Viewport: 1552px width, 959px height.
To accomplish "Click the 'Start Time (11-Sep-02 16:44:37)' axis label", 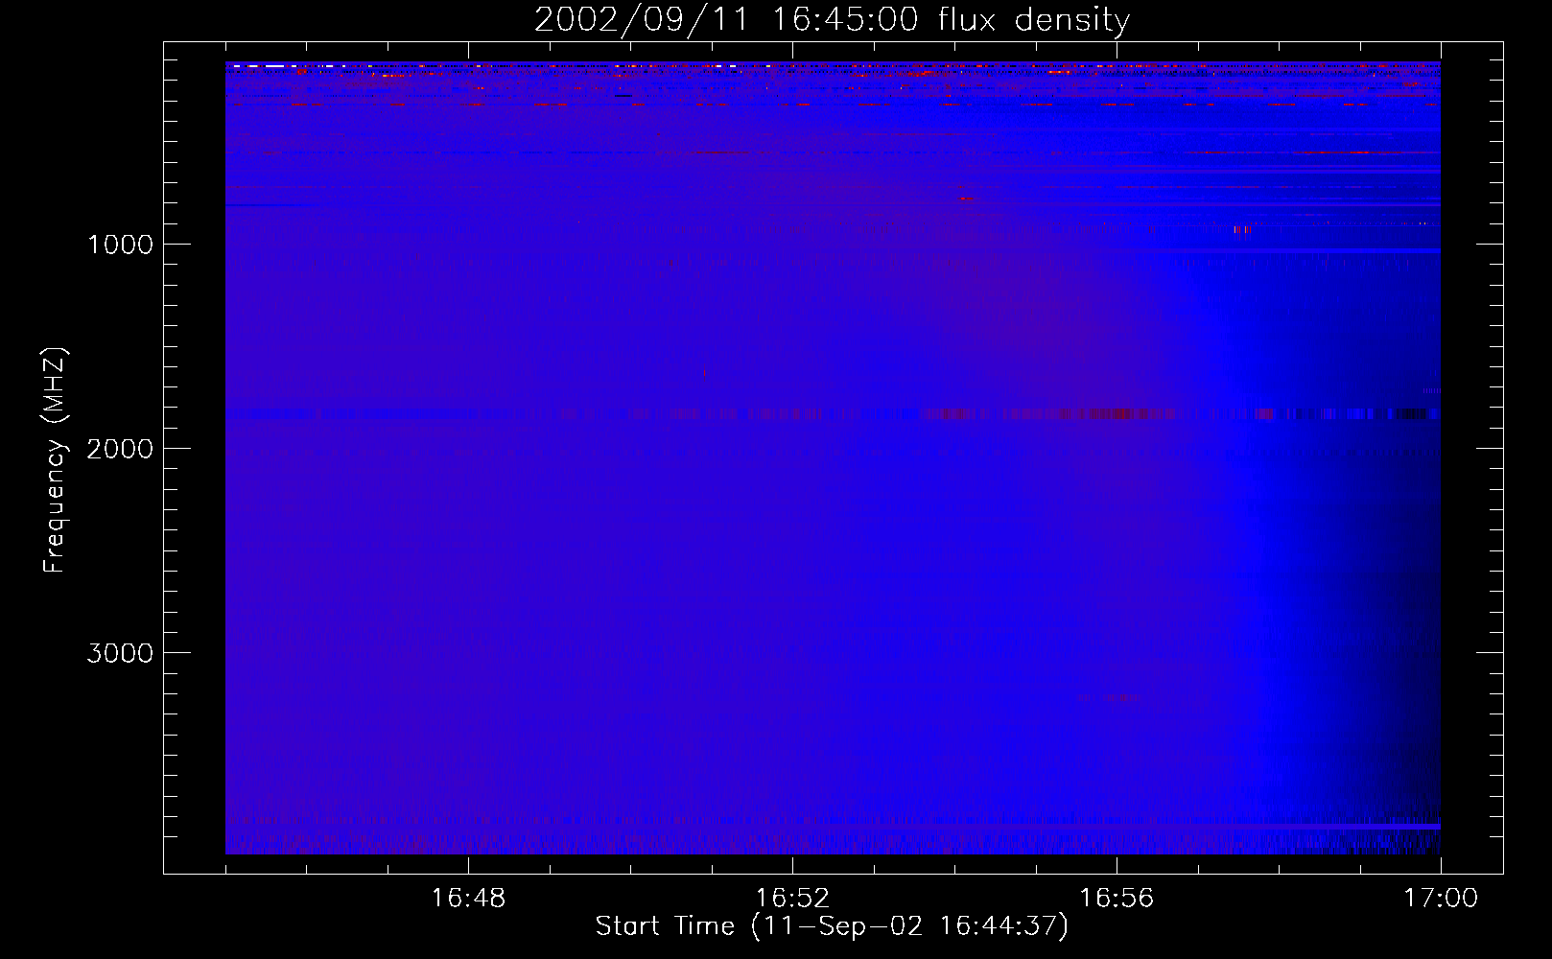I will tap(832, 926).
